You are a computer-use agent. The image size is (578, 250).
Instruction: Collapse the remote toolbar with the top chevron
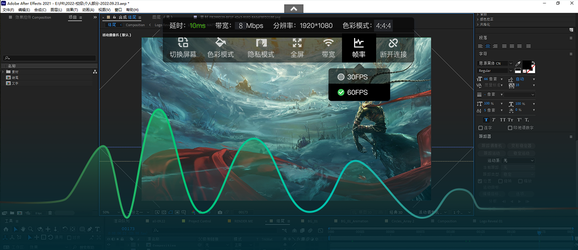tap(294, 8)
